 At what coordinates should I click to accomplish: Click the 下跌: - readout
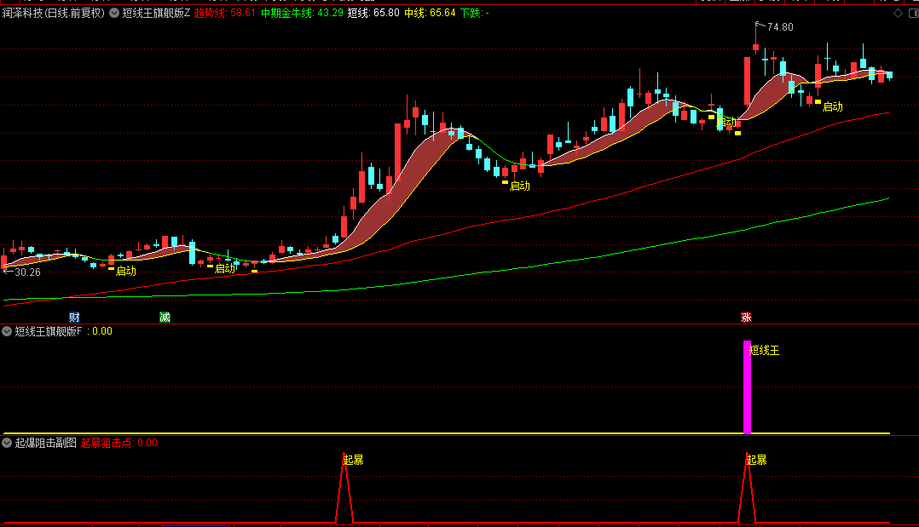475,13
